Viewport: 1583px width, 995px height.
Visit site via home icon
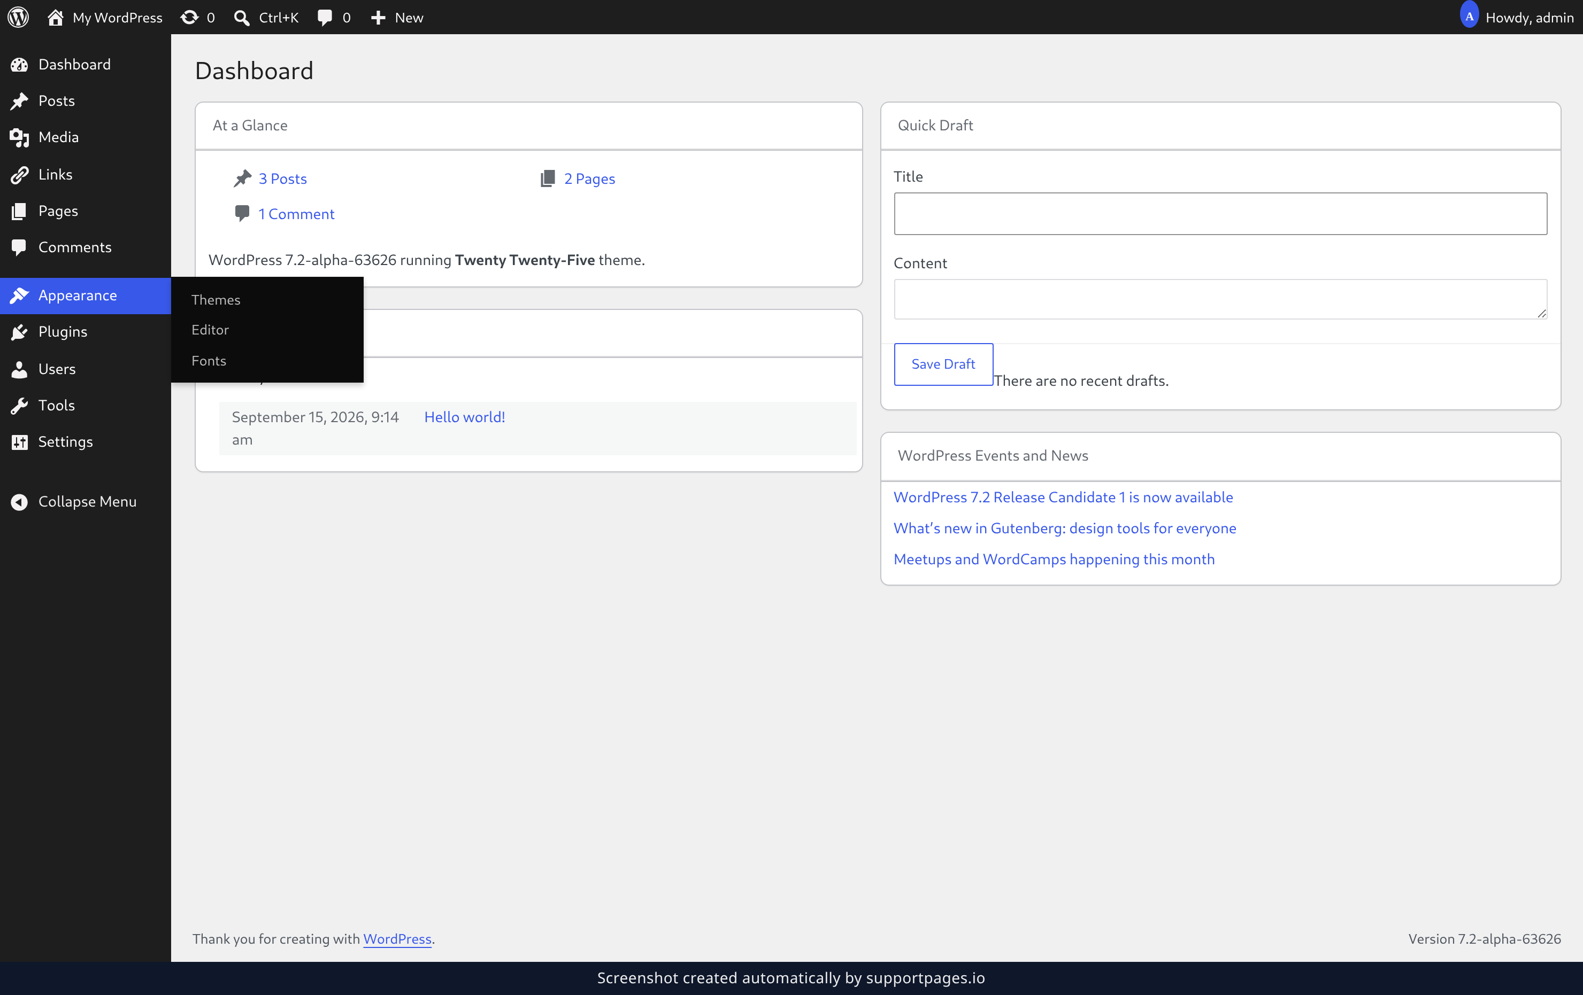[x=55, y=17]
